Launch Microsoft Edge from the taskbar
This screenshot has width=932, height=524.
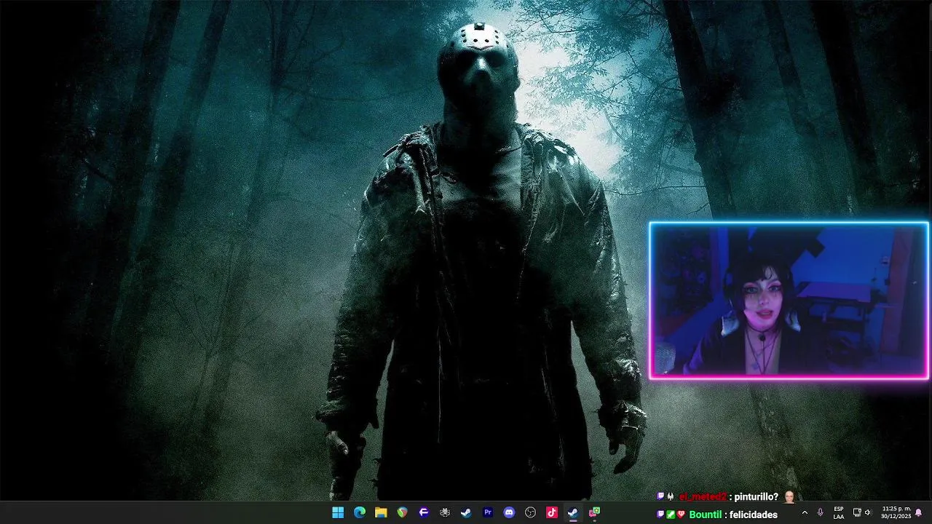point(360,512)
